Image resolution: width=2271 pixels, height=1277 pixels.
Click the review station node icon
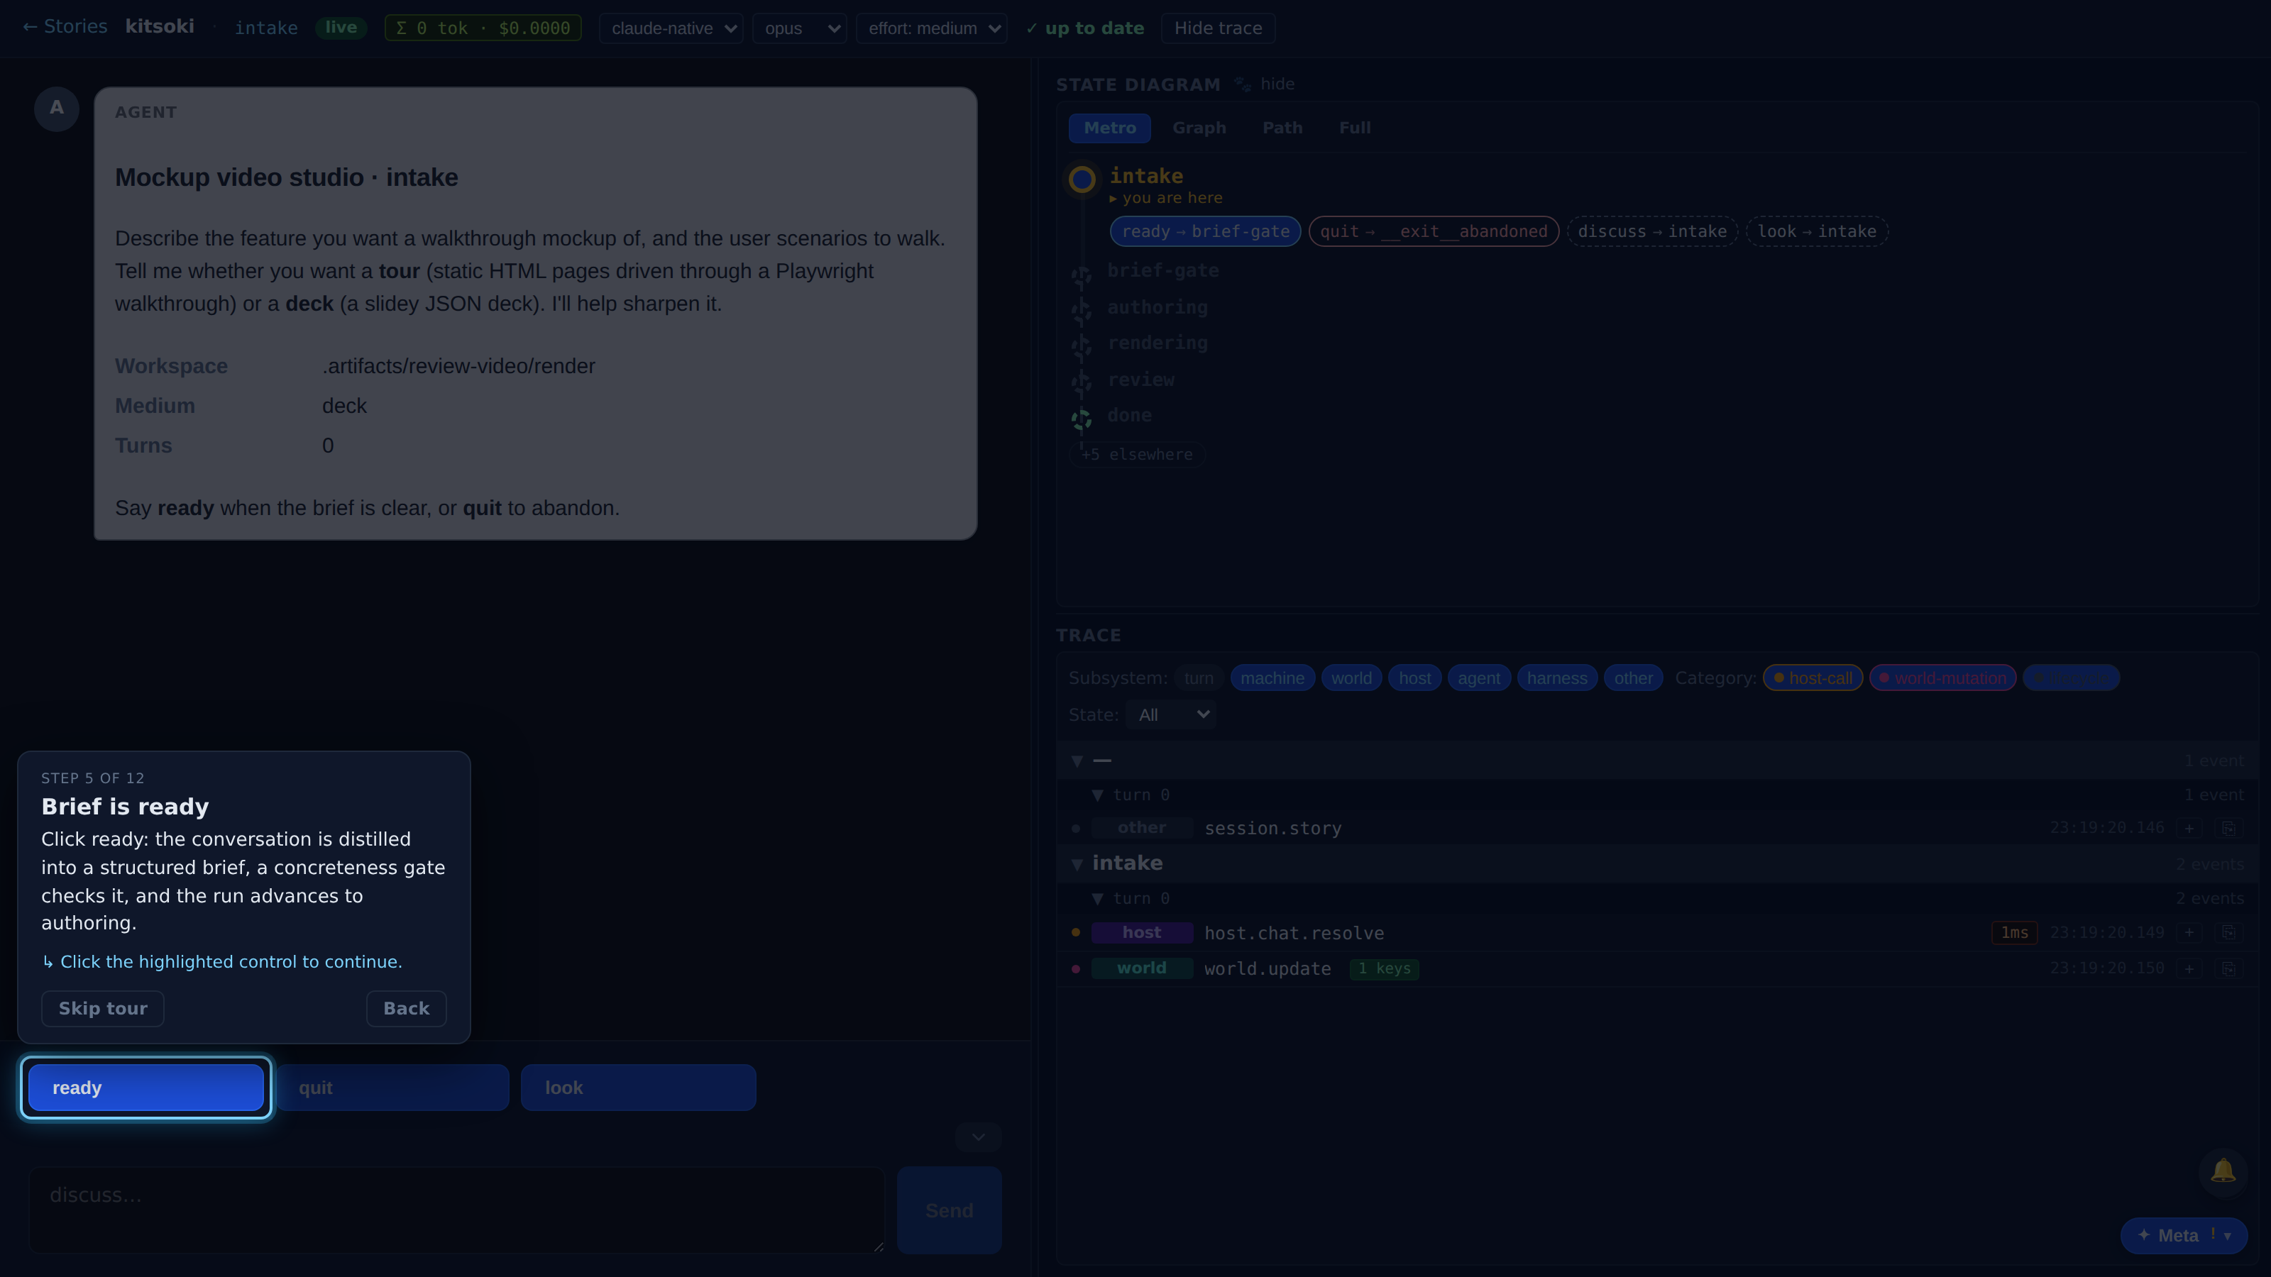click(1081, 383)
